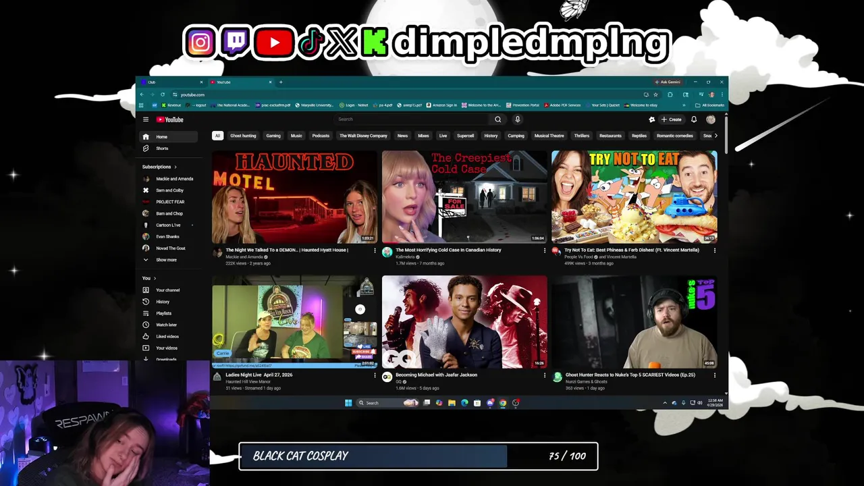Select the Podcasts chip
The height and width of the screenshot is (486, 864).
click(x=321, y=136)
